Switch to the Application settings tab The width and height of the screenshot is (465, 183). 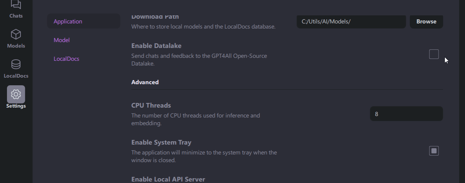(68, 21)
